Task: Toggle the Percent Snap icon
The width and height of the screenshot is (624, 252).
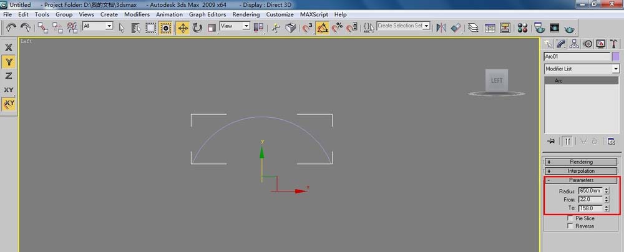Action: 337,27
